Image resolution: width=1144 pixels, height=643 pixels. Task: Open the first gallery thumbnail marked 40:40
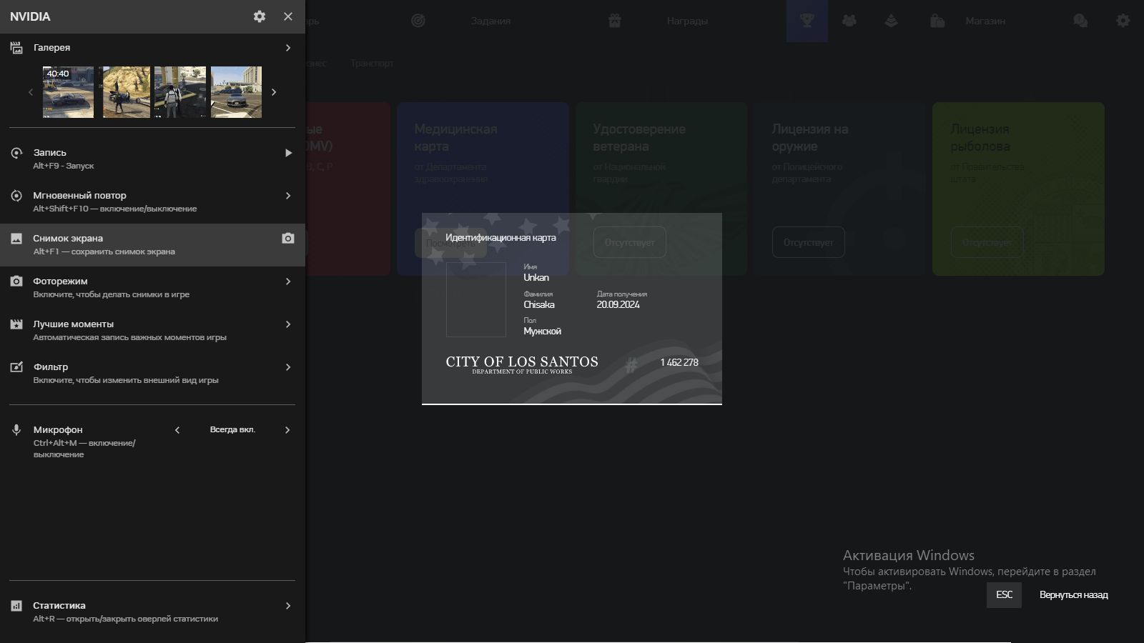pyautogui.click(x=68, y=92)
